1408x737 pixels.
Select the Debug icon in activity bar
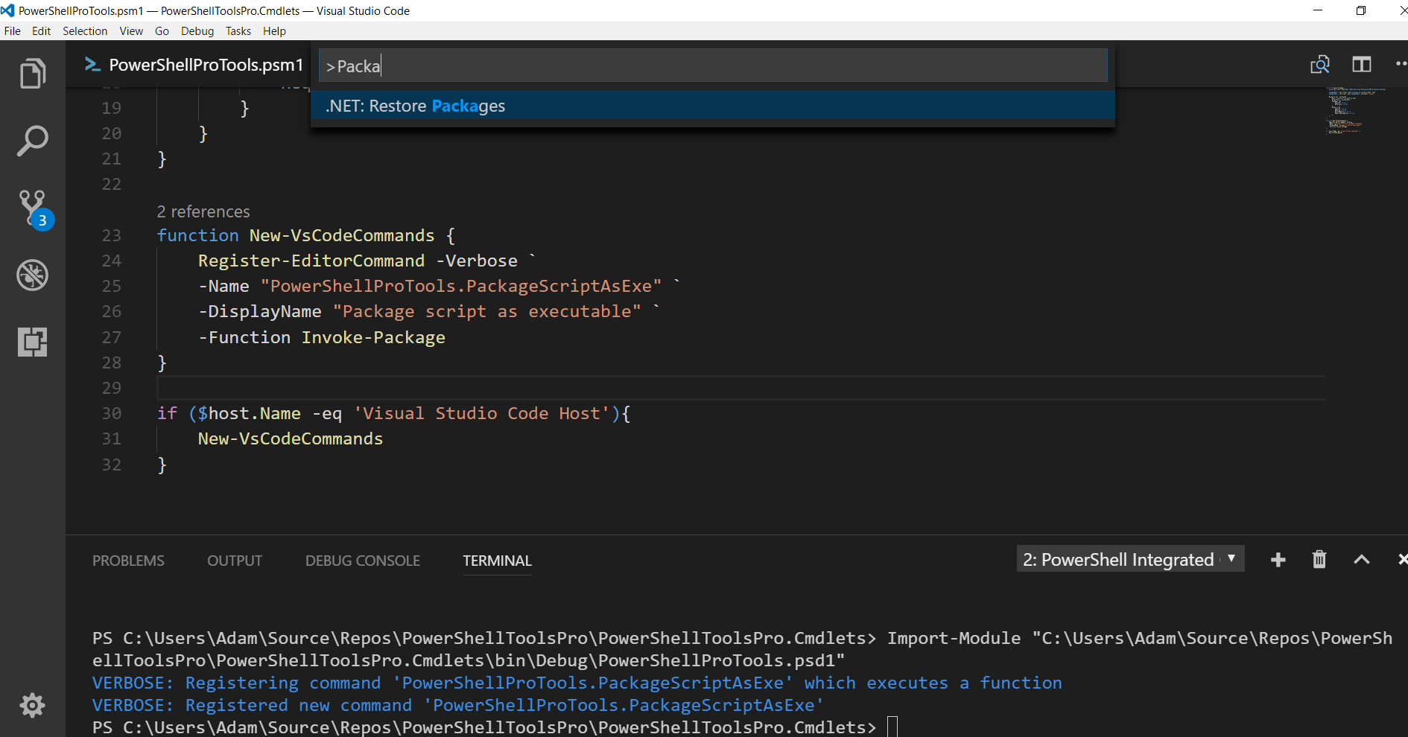click(x=32, y=275)
